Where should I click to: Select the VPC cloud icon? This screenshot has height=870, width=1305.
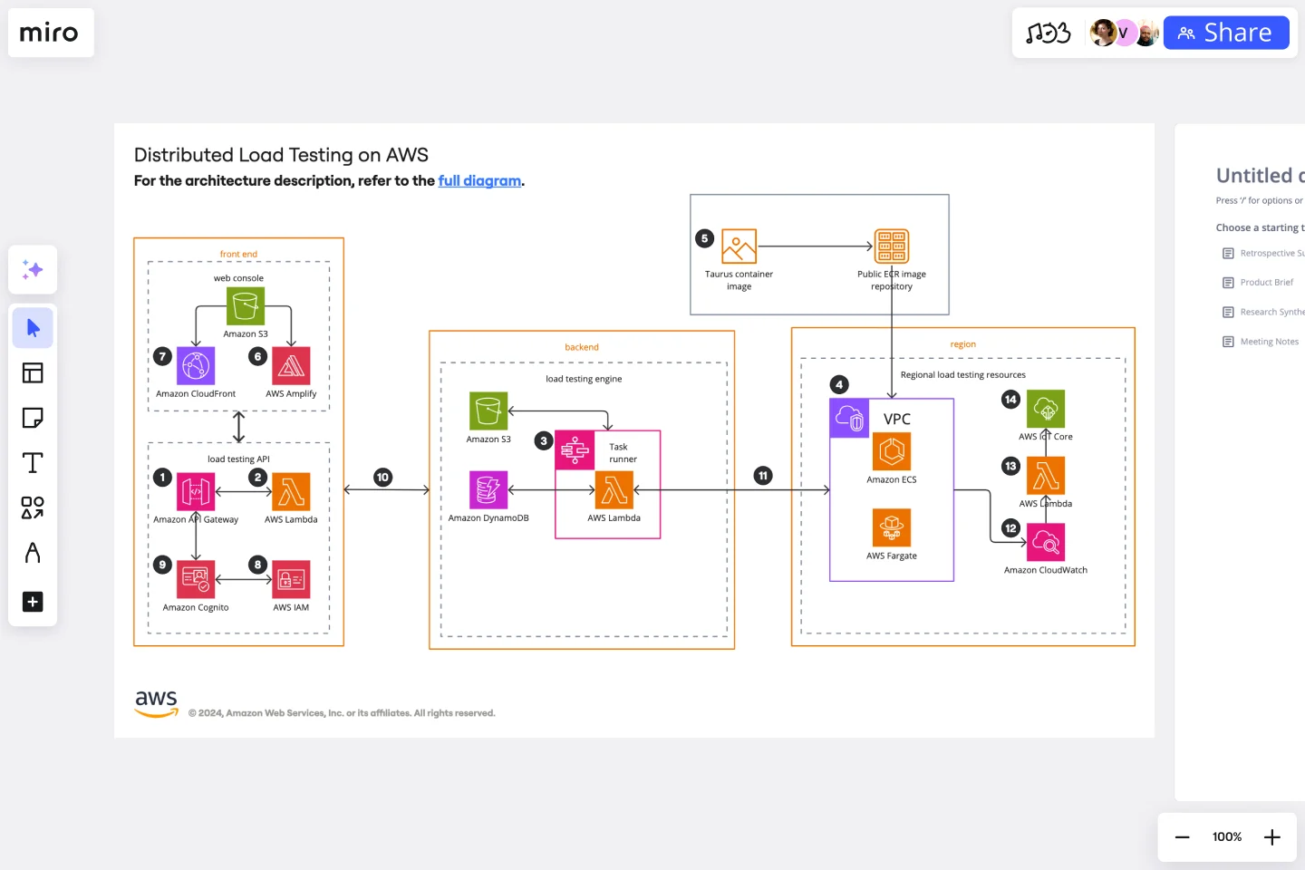coord(849,419)
